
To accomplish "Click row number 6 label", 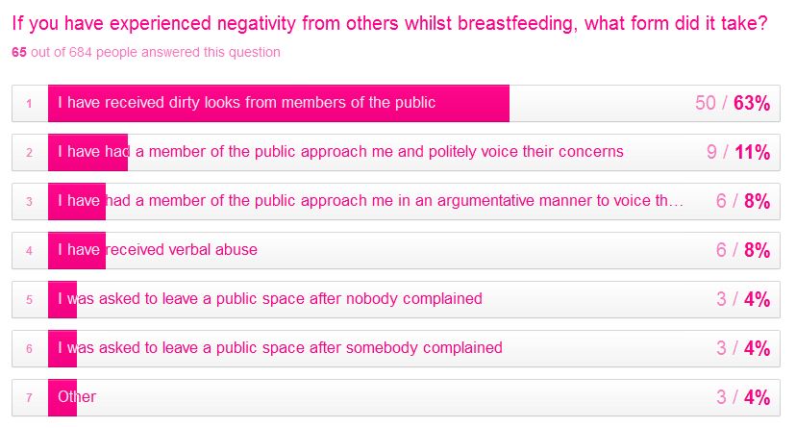I will click(x=30, y=348).
